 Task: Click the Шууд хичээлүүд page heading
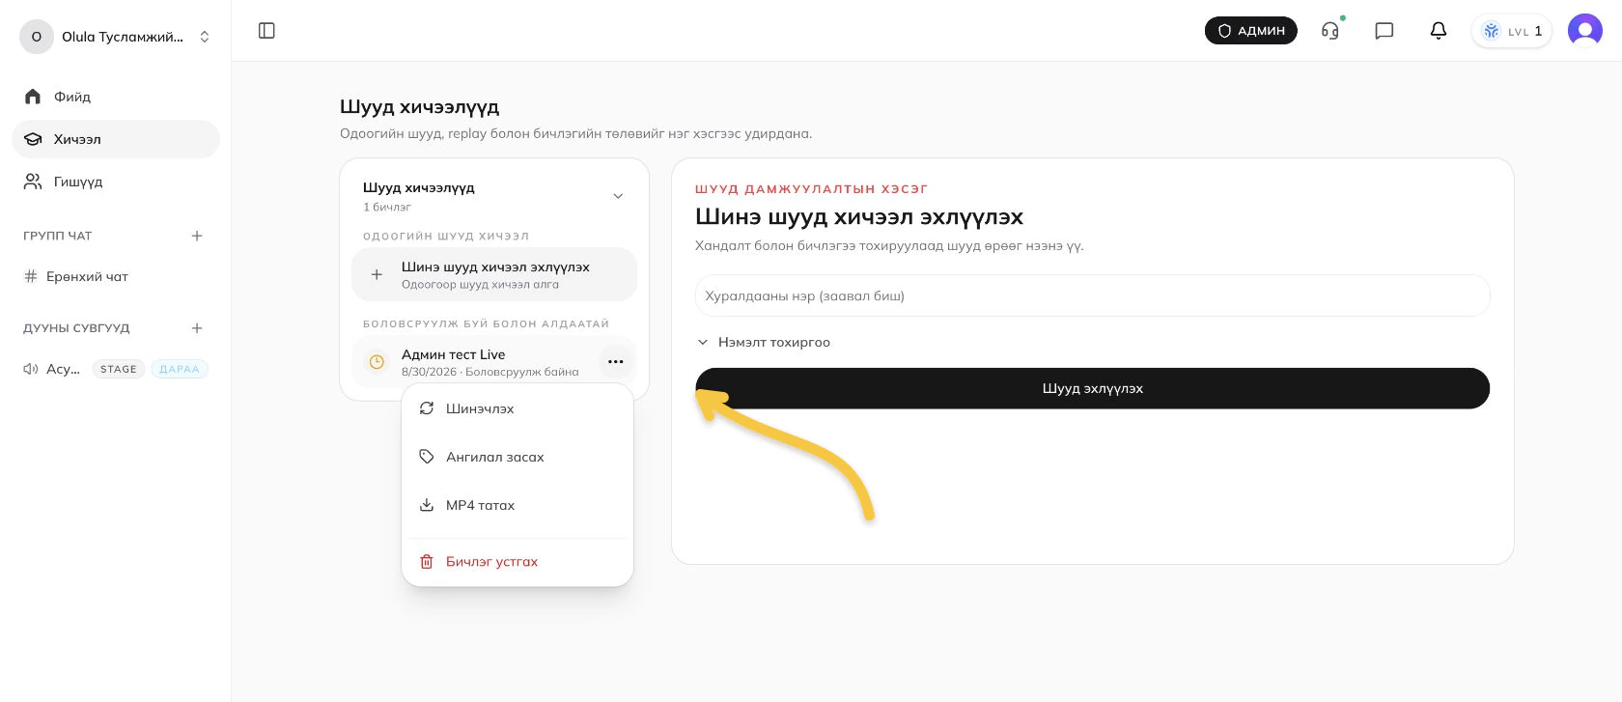(420, 107)
